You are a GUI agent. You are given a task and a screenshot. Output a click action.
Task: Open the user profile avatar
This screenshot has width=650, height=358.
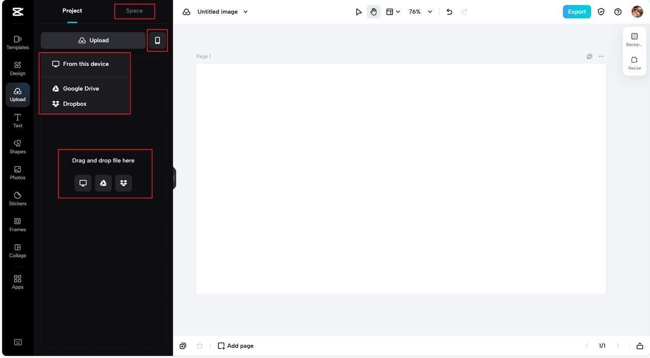(637, 12)
